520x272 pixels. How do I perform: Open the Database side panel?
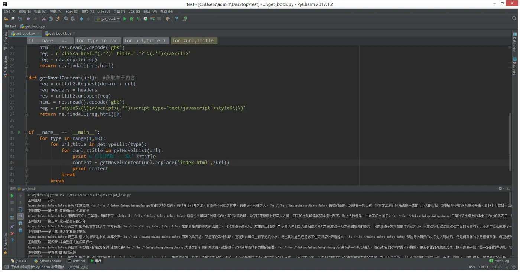[515, 66]
